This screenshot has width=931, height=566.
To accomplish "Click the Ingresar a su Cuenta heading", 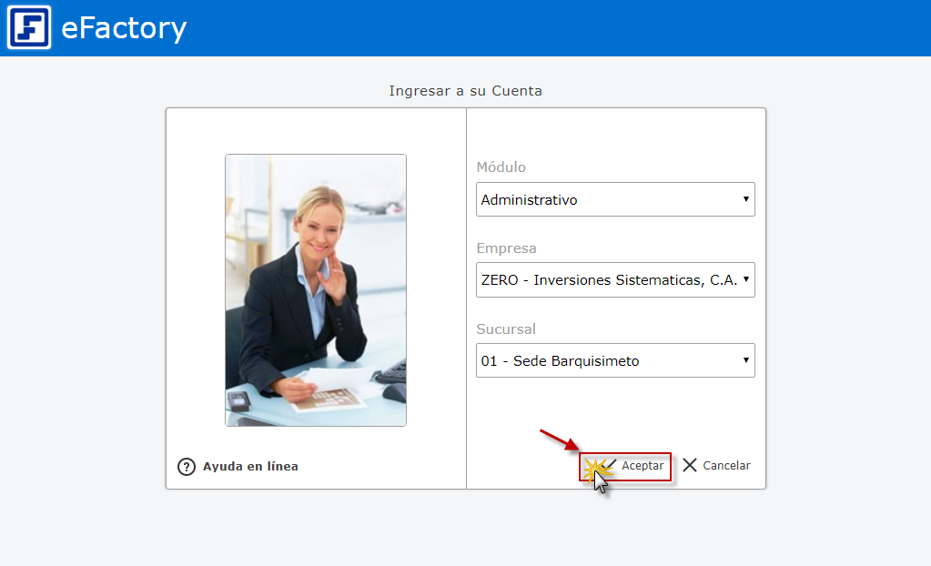I will (x=465, y=91).
